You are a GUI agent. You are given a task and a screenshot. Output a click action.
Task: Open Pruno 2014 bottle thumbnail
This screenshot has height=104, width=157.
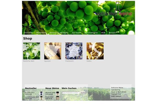click(58, 98)
